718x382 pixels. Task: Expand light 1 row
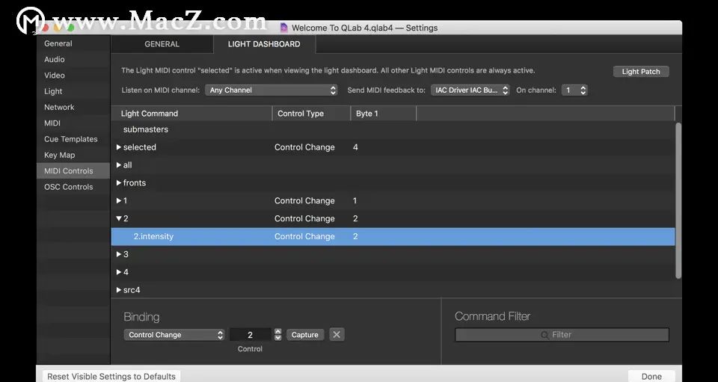click(x=119, y=201)
